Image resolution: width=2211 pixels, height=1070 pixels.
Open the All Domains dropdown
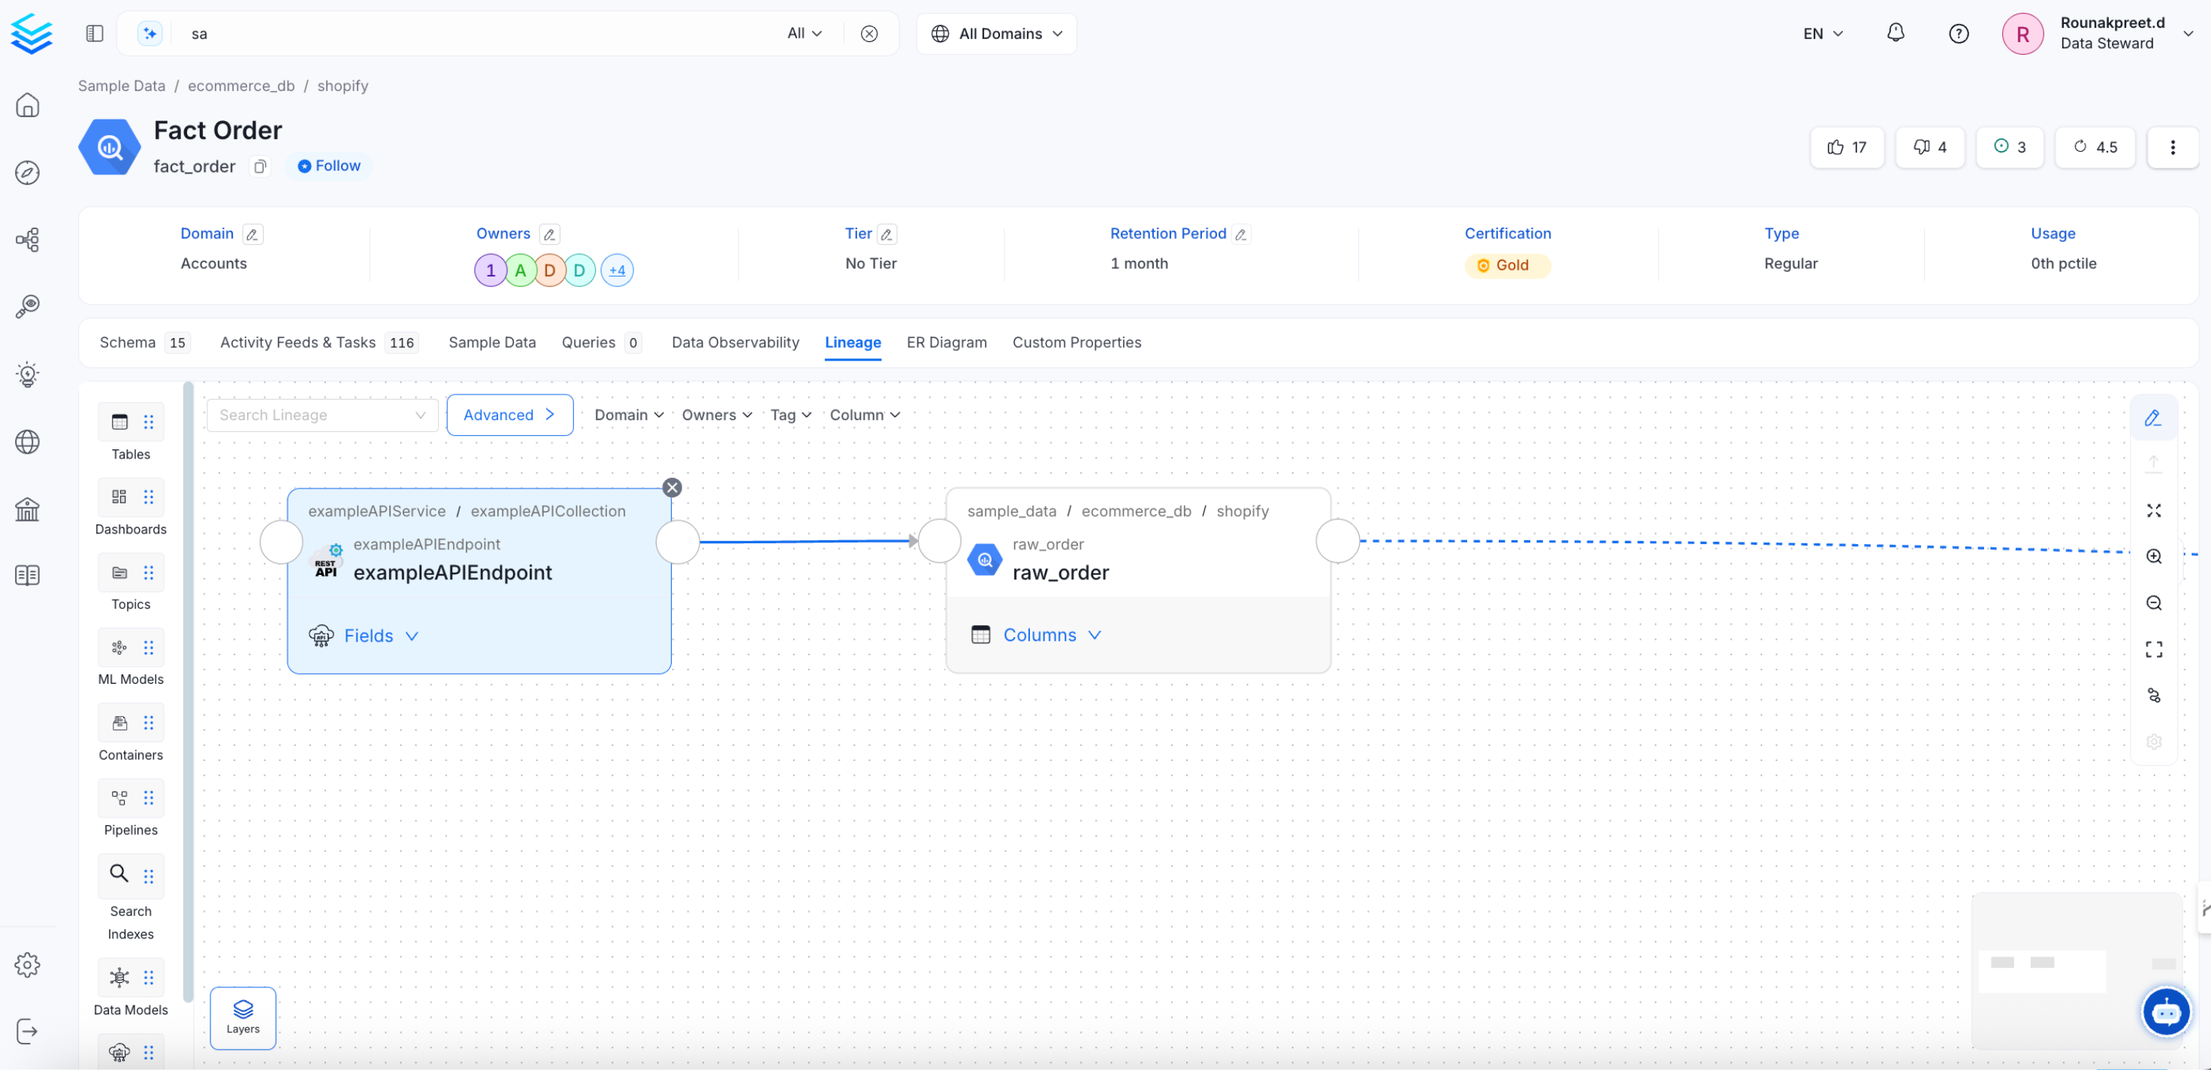coord(996,34)
